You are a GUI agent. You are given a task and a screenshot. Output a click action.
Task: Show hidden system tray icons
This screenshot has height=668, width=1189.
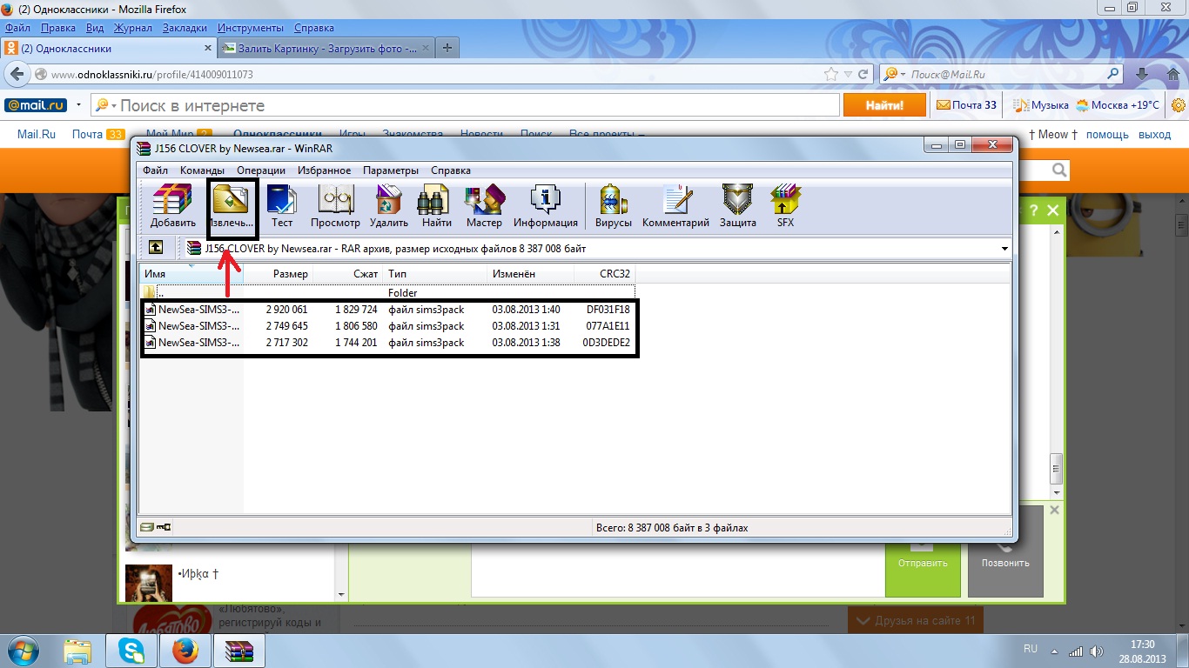coord(1053,651)
